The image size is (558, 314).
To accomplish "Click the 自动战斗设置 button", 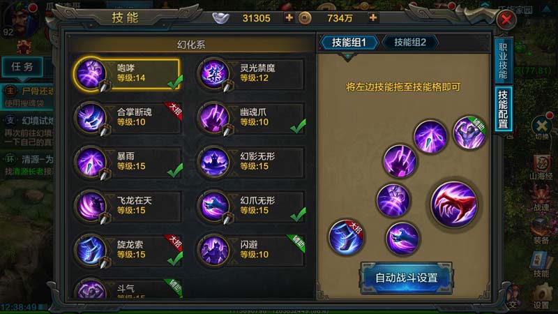I will [407, 278].
